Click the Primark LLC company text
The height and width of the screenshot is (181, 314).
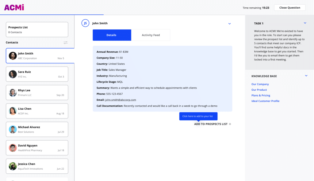coord(25,95)
